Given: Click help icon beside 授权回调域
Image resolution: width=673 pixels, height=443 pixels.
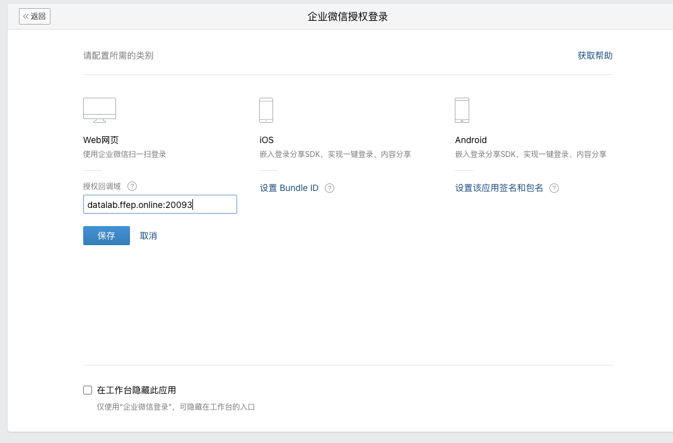Looking at the screenshot, I should [x=132, y=186].
